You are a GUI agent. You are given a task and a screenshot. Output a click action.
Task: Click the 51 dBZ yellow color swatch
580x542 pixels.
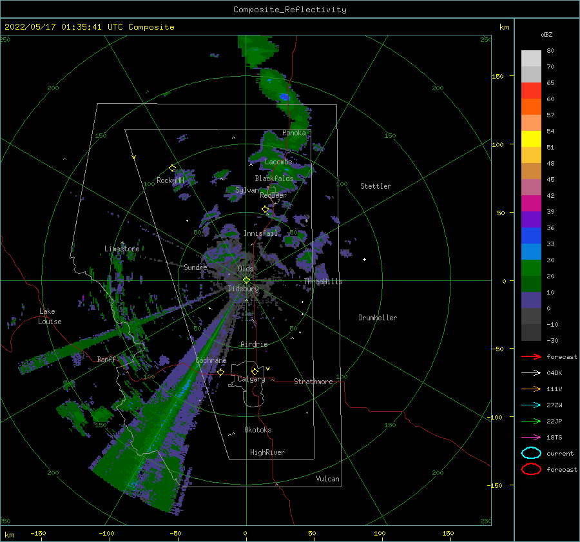click(531, 139)
